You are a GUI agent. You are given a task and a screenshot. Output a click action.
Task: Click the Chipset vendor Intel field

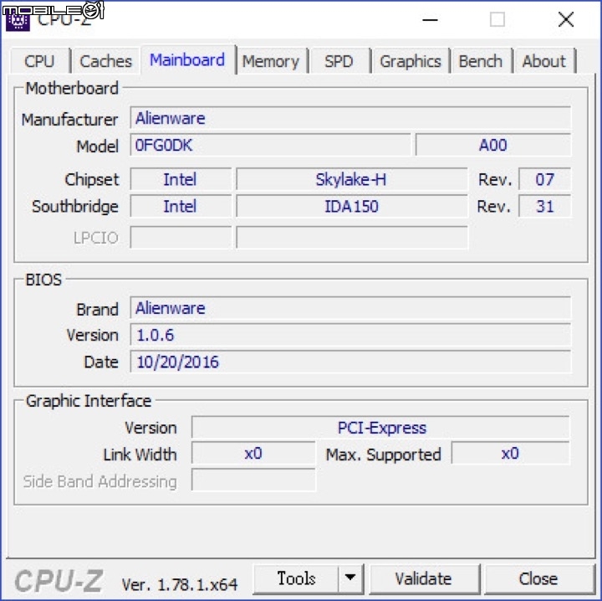(181, 179)
